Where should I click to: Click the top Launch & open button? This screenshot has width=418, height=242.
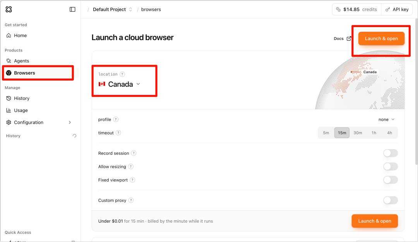click(x=381, y=38)
